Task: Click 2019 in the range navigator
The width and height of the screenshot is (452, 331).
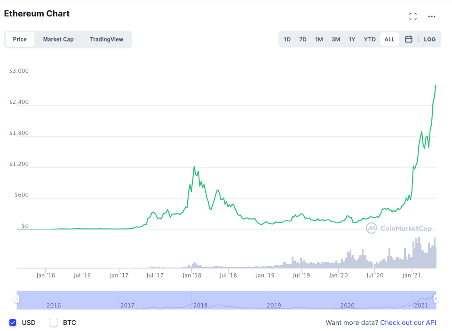Action: coord(274,305)
